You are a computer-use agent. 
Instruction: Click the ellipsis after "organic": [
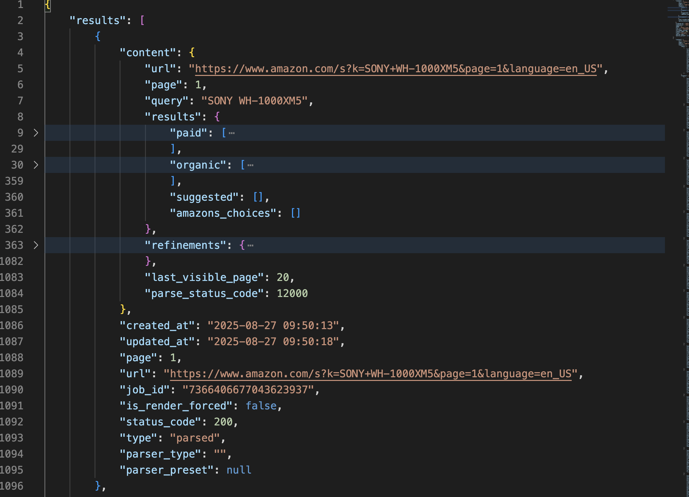click(x=250, y=165)
